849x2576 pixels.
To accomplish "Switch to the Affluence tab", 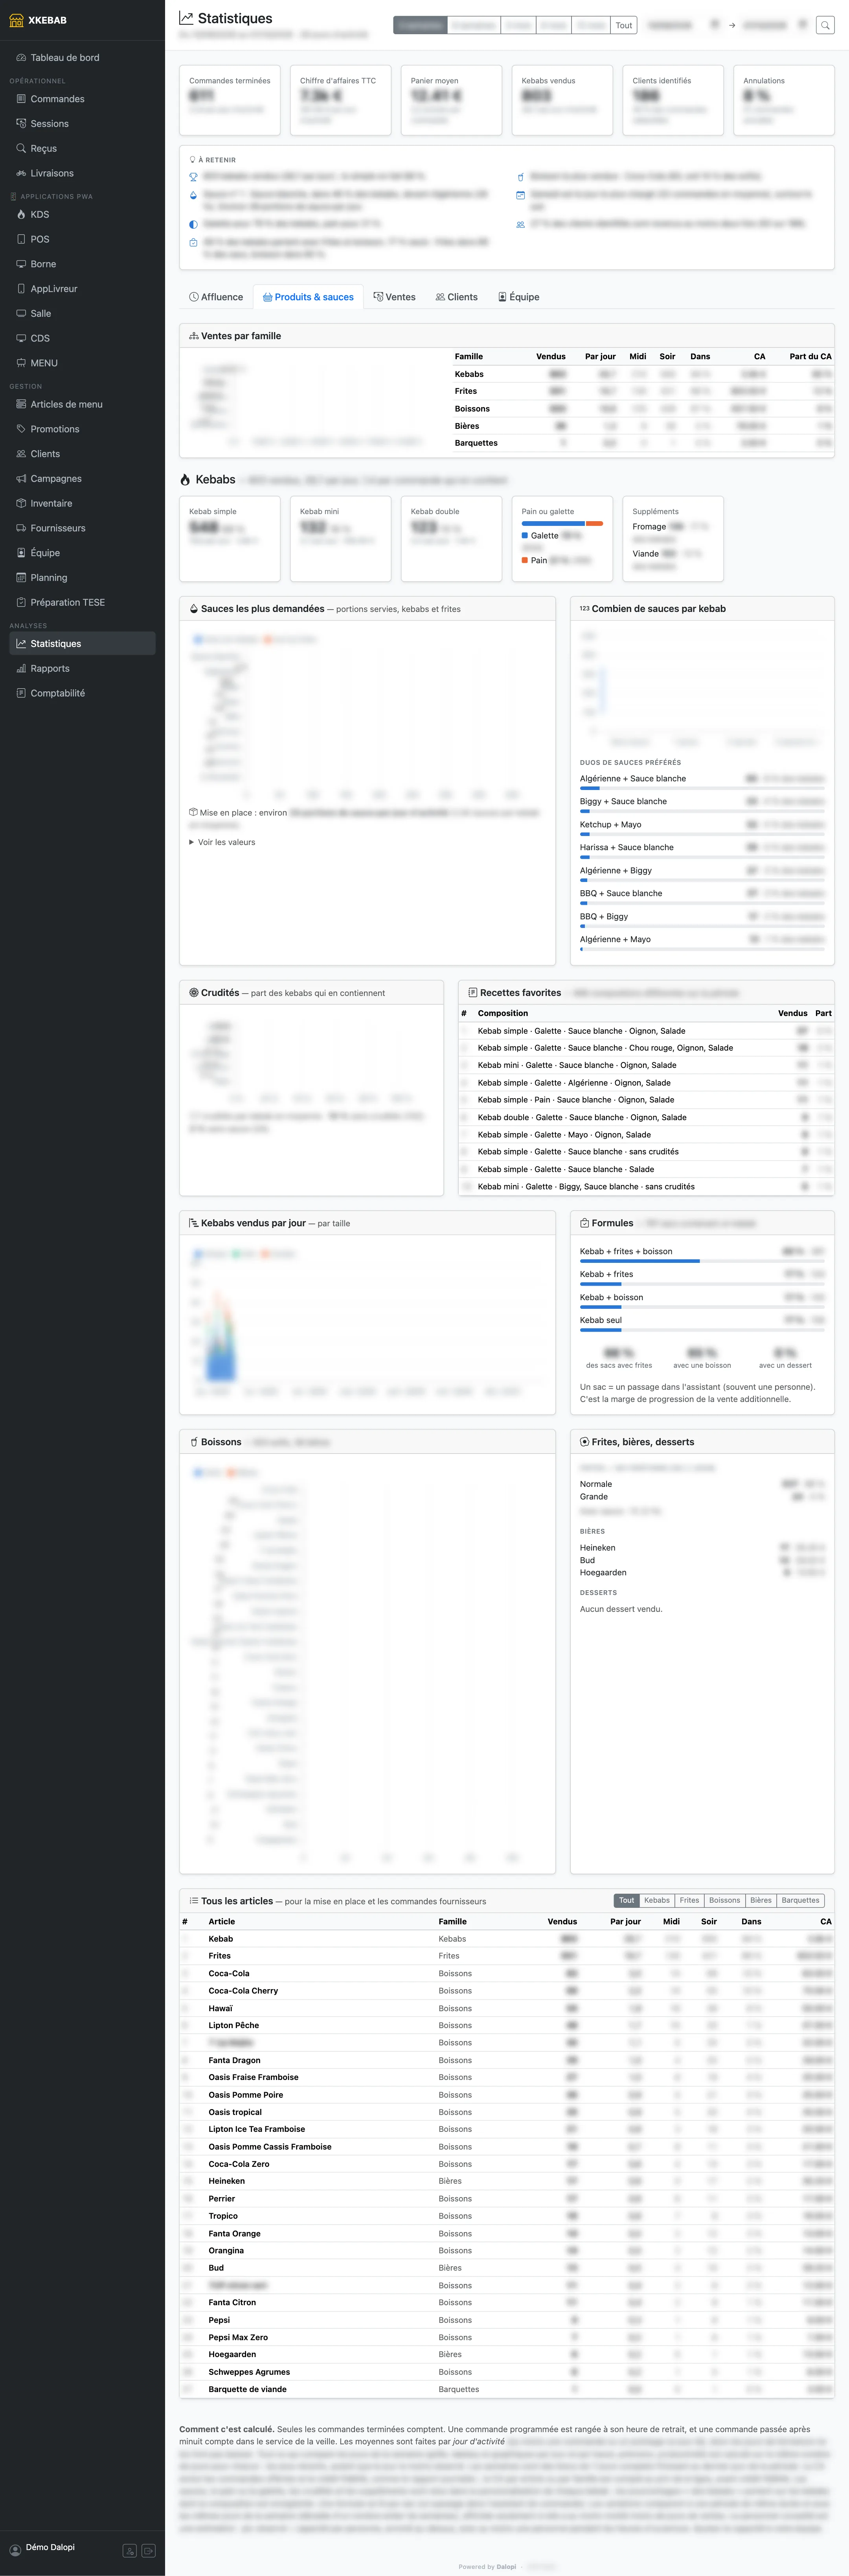I will [216, 297].
